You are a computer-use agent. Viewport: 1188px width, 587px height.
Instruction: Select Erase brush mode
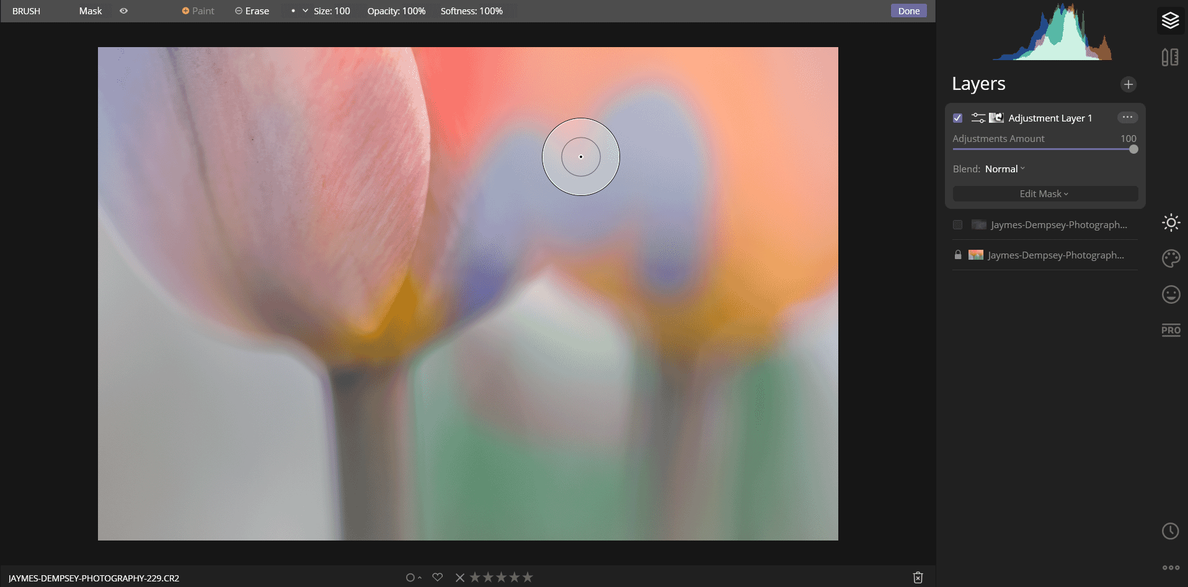coord(252,11)
